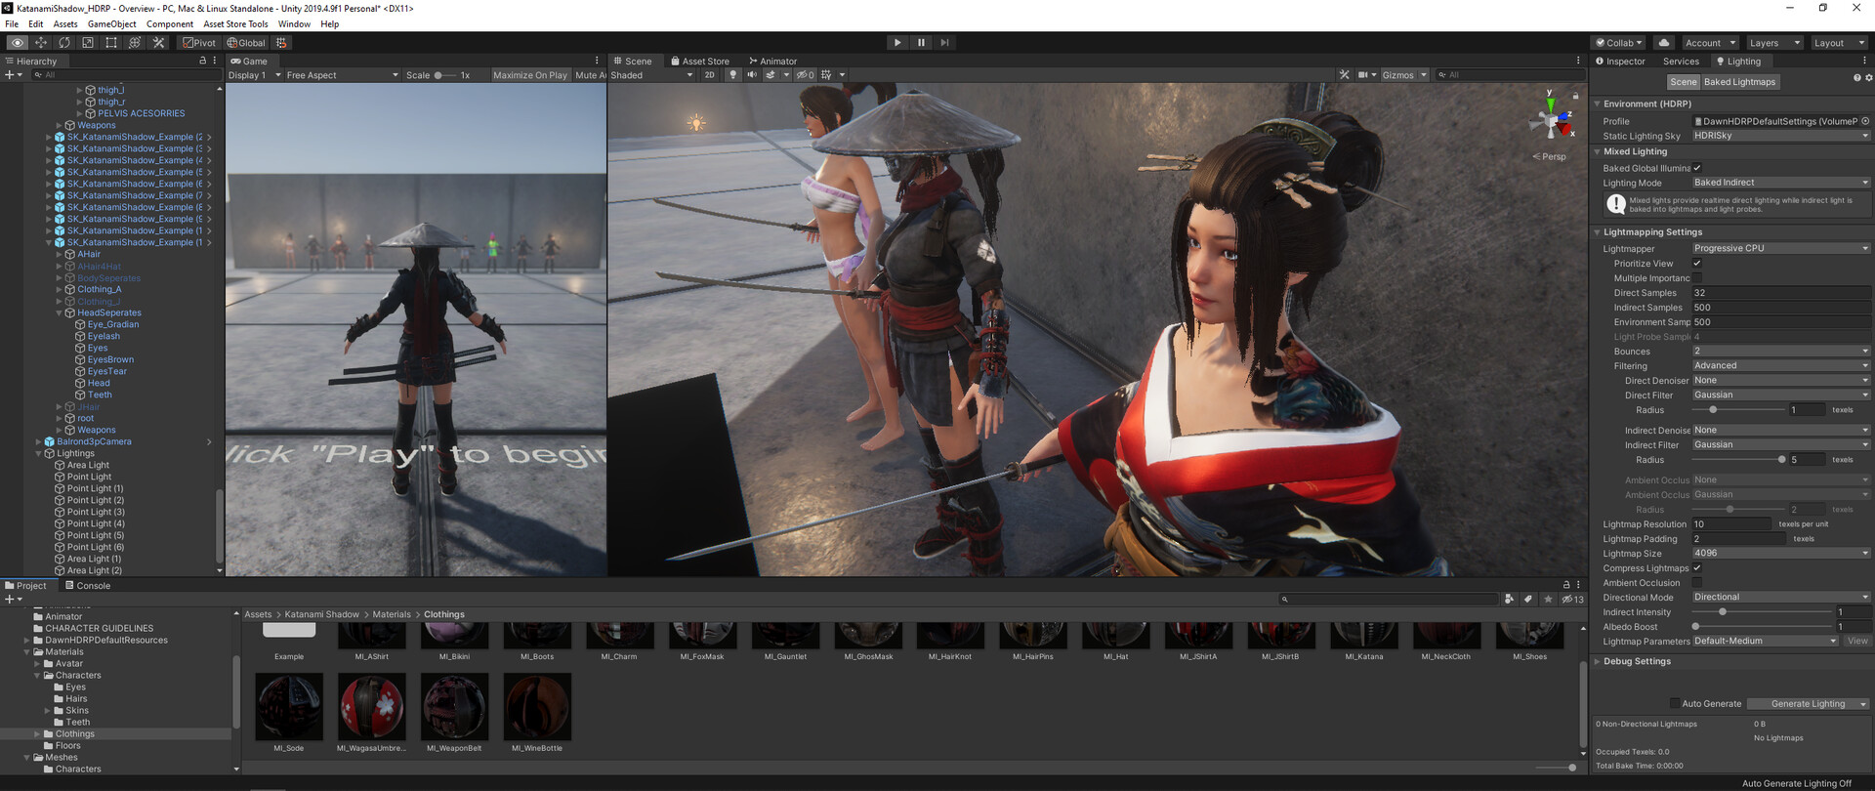Image resolution: width=1875 pixels, height=791 pixels.
Task: Toggle scene audio speaker icon
Action: [x=752, y=75]
